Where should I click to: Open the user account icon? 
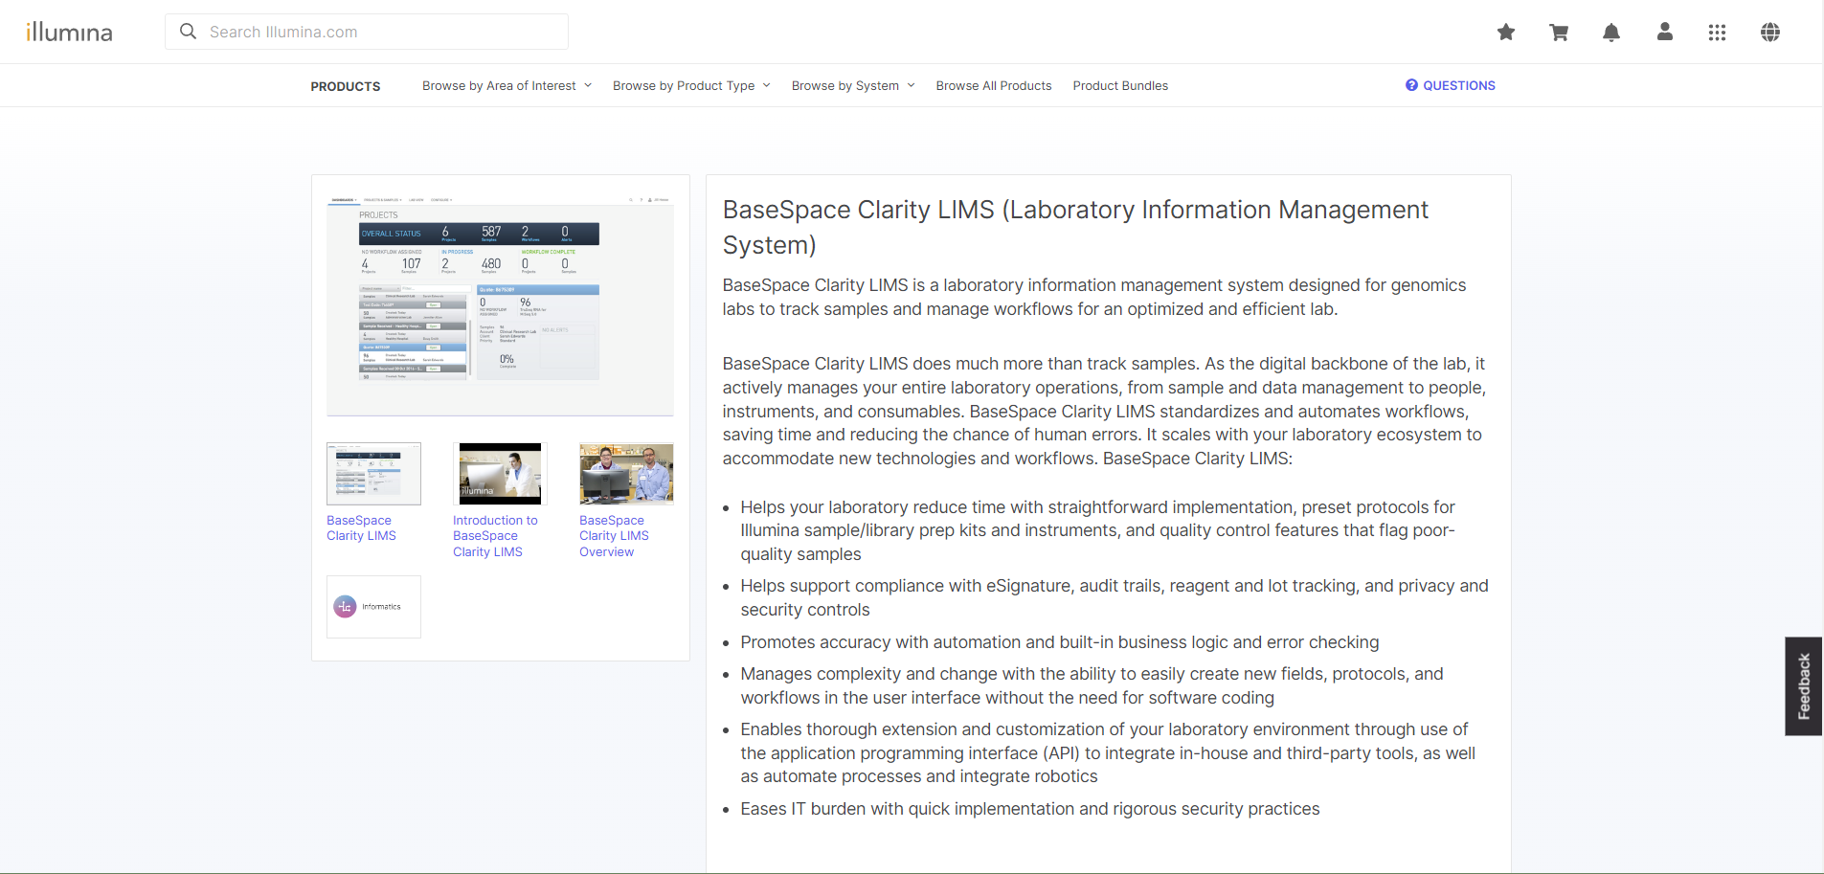pos(1664,32)
